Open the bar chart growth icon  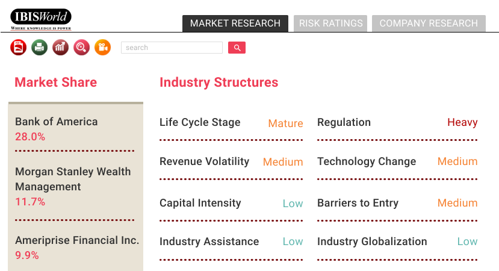point(61,47)
